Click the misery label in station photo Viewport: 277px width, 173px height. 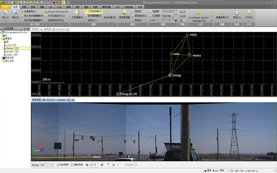(97, 157)
